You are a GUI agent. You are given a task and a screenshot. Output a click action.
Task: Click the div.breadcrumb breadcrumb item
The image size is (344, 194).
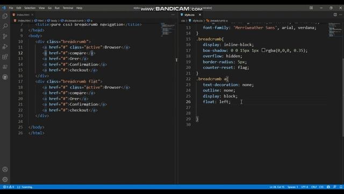[74, 20]
